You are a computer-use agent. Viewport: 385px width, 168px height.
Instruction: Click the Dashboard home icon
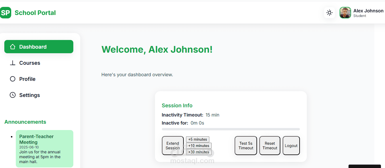tap(13, 47)
